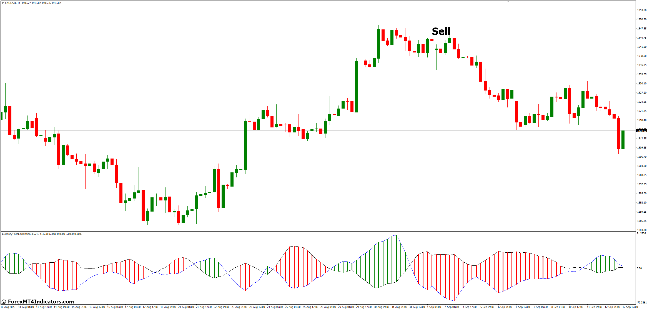The image size is (647, 309).
Task: Click the 71.2238 indicator scale maximum
Action: tap(641, 233)
